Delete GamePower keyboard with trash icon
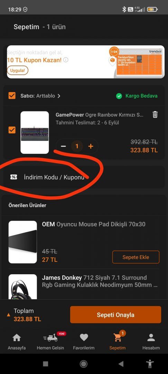This screenshot has width=168, height=374. 155,115
